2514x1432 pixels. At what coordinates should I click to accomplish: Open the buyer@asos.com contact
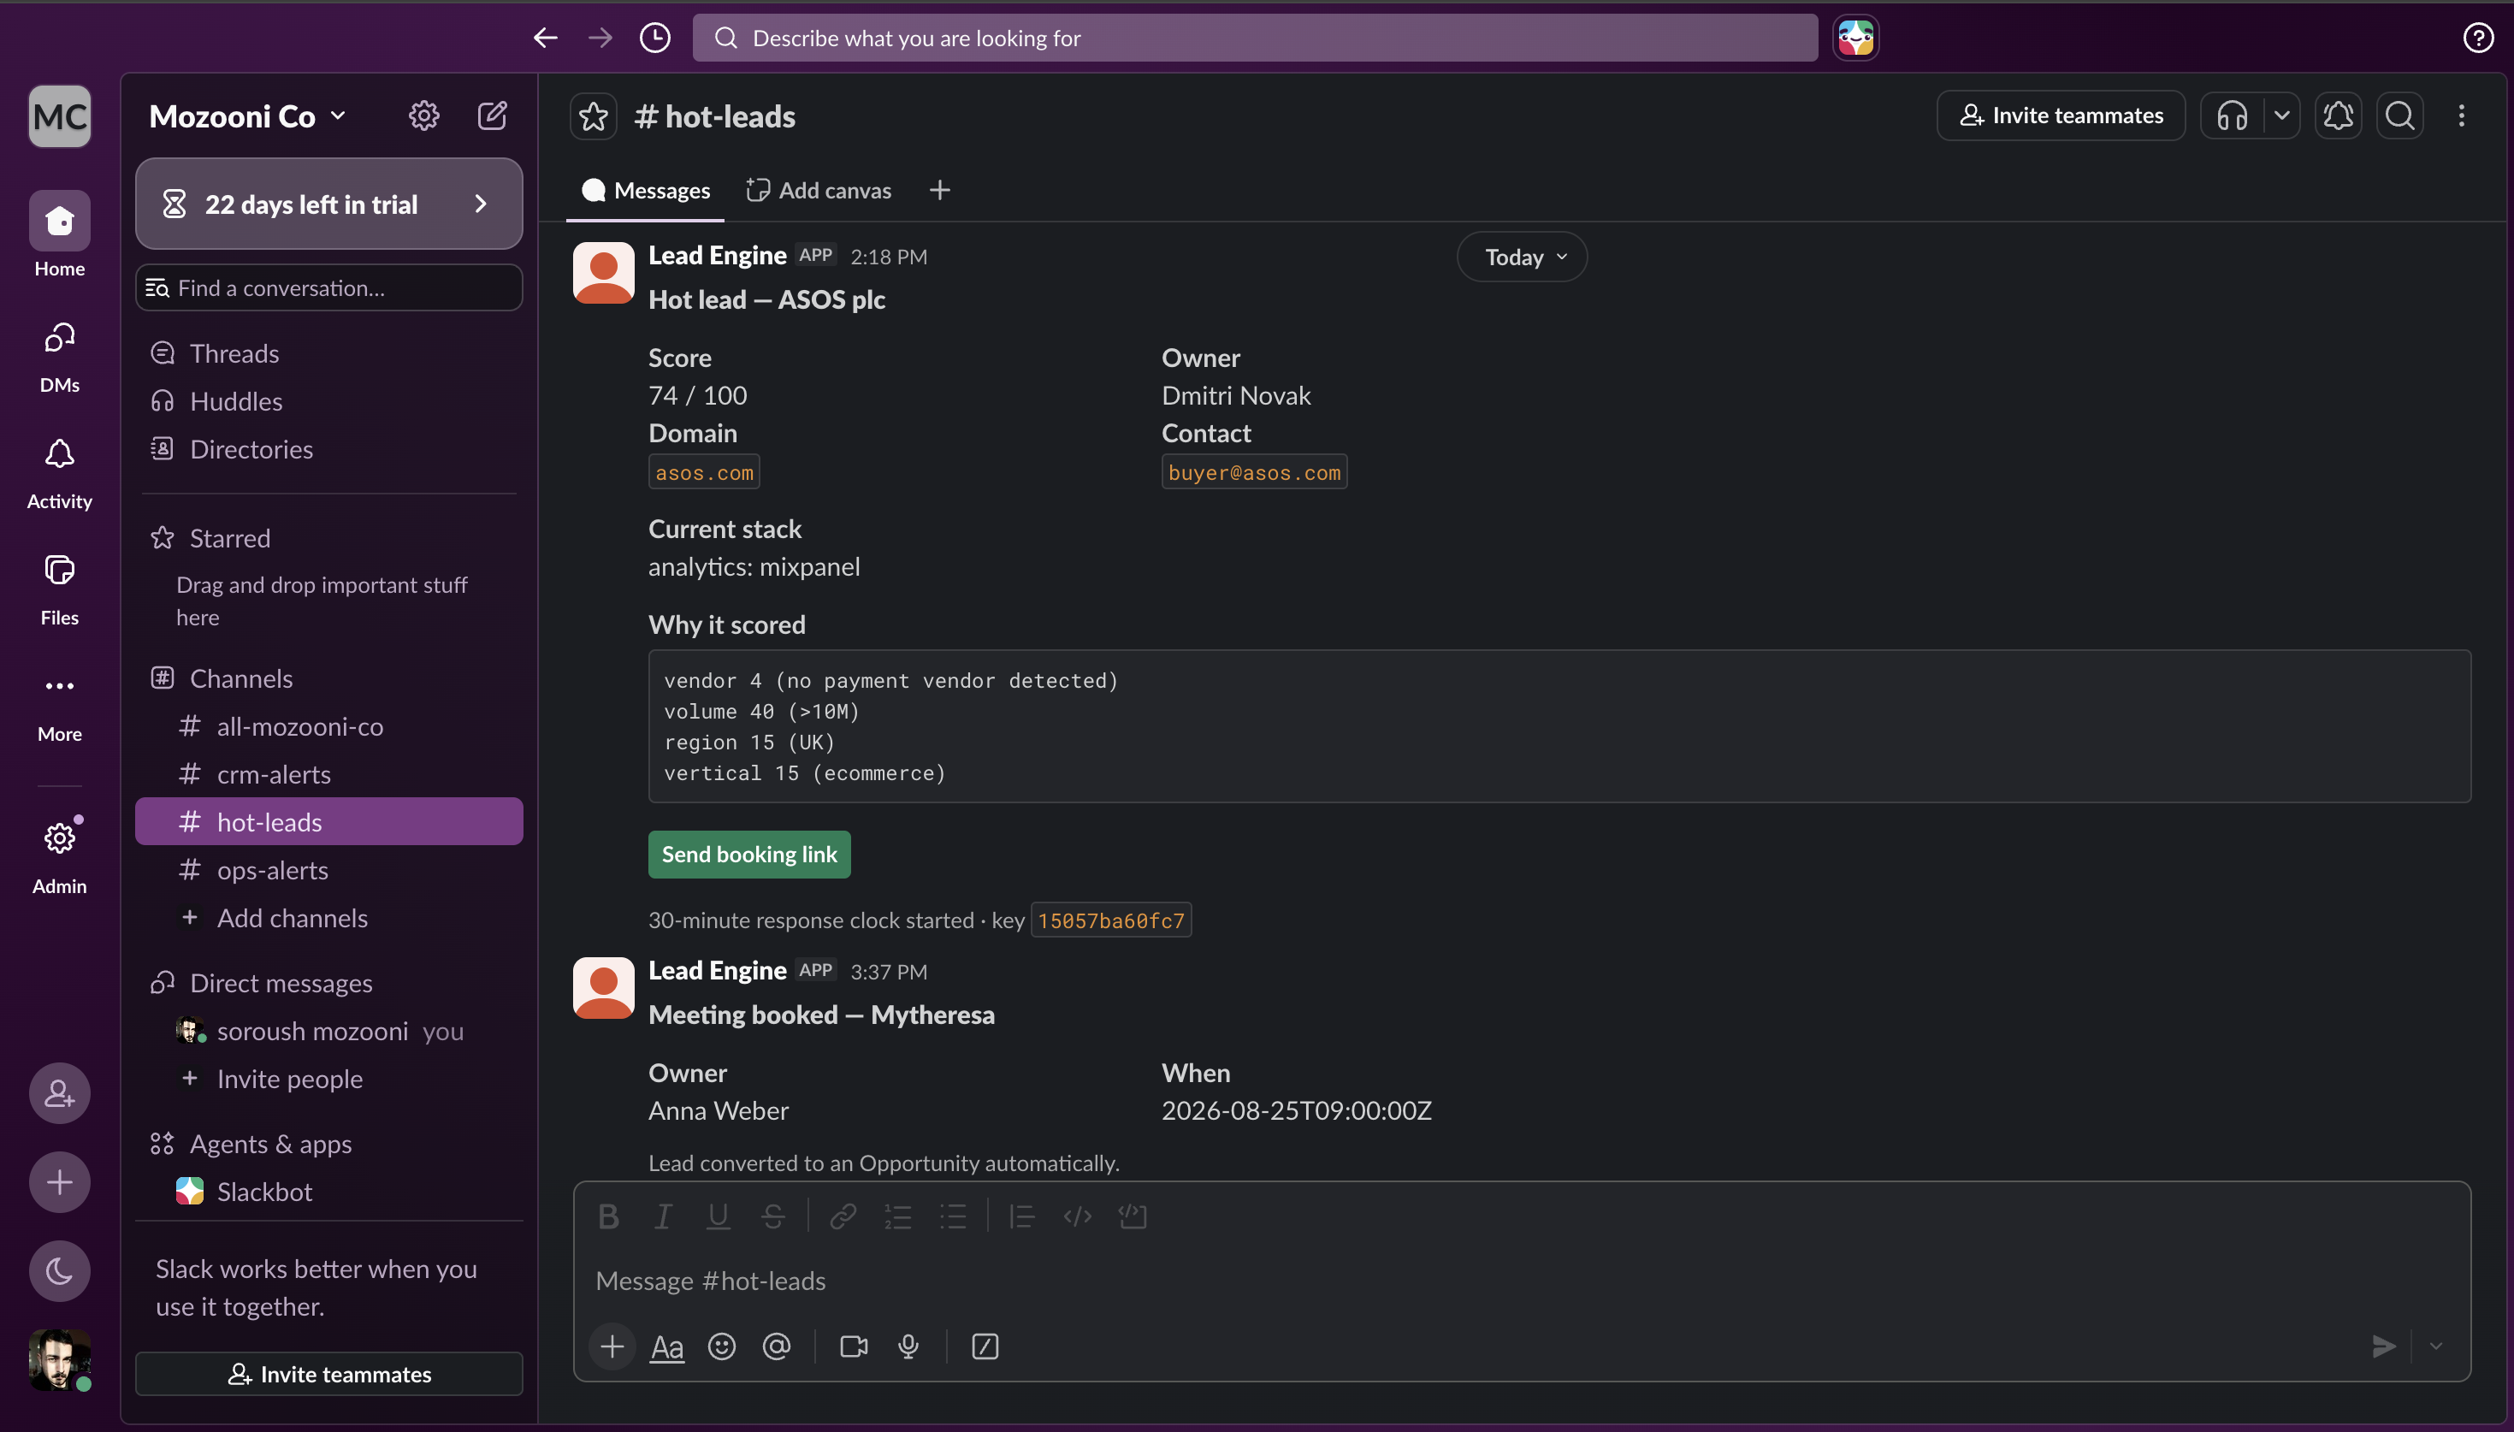point(1253,472)
